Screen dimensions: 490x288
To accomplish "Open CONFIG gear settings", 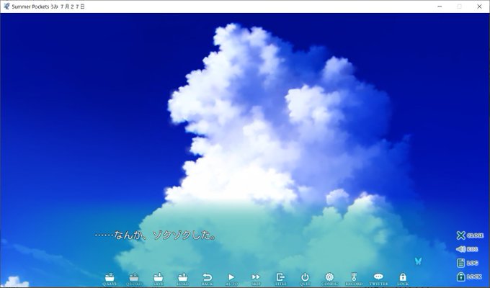I will point(329,279).
